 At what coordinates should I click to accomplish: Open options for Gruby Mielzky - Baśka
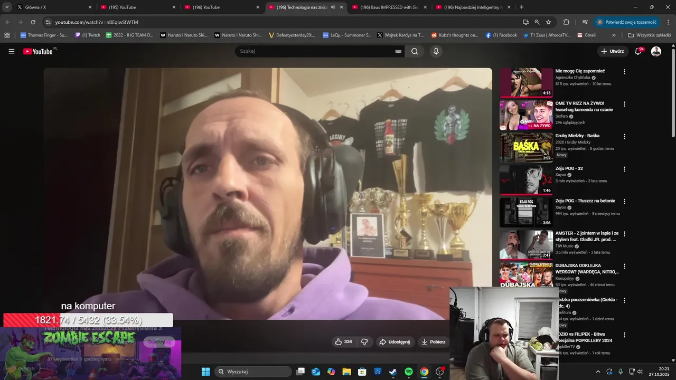[624, 136]
